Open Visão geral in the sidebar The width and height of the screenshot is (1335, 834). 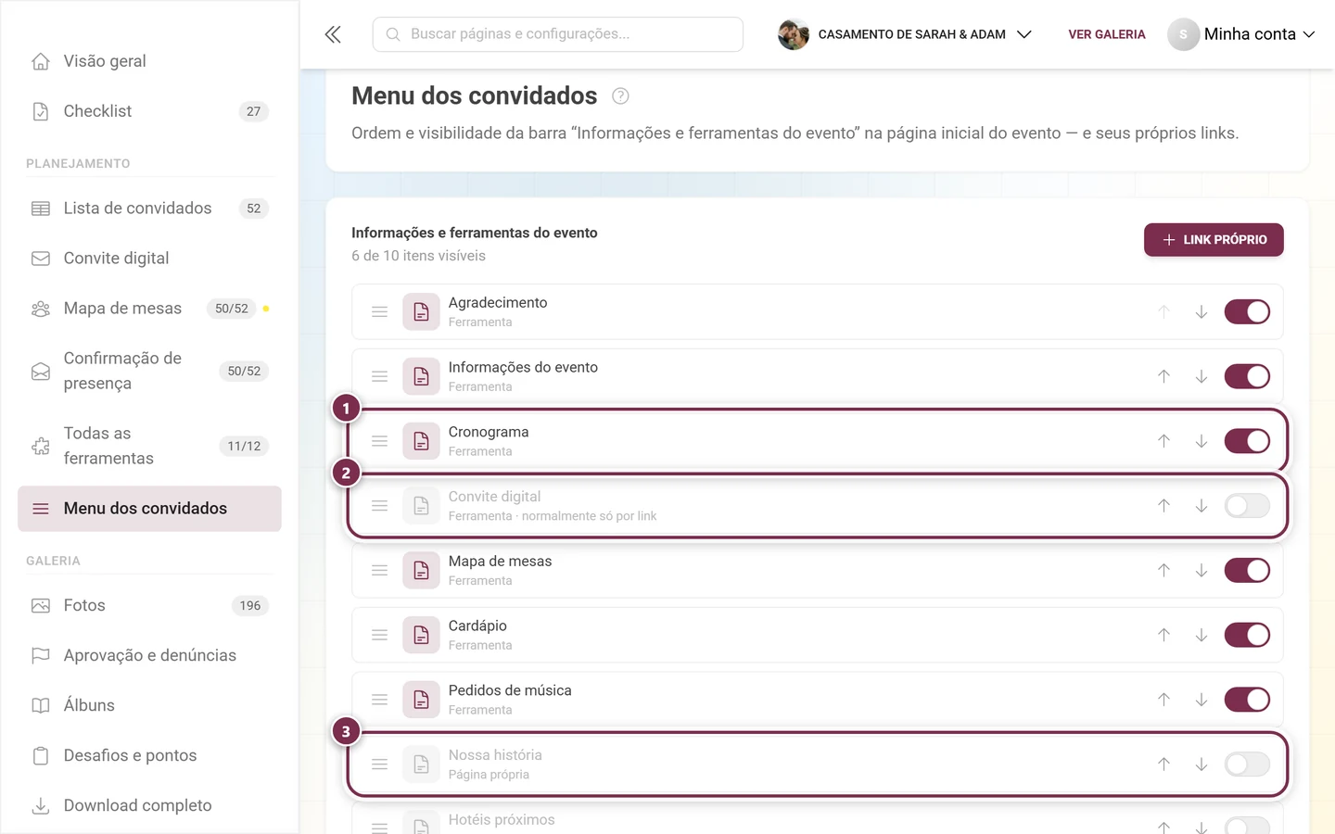[149, 61]
